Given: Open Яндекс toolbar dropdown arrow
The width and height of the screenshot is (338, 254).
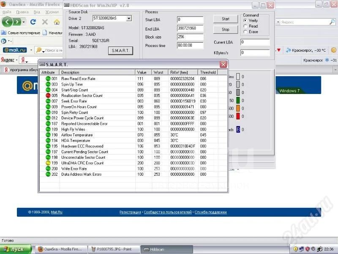Looking at the screenshot, I should 17,60.
